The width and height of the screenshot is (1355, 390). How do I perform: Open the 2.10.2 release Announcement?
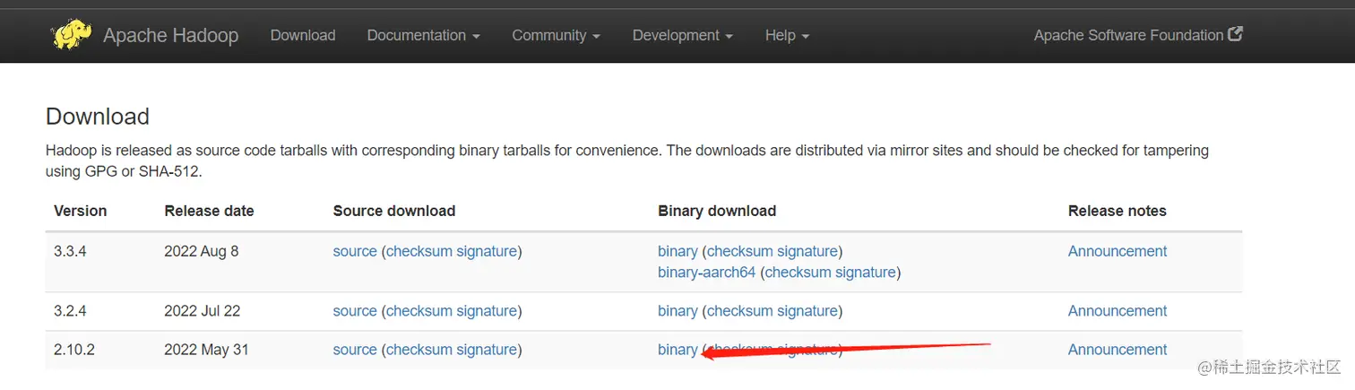pyautogui.click(x=1118, y=351)
